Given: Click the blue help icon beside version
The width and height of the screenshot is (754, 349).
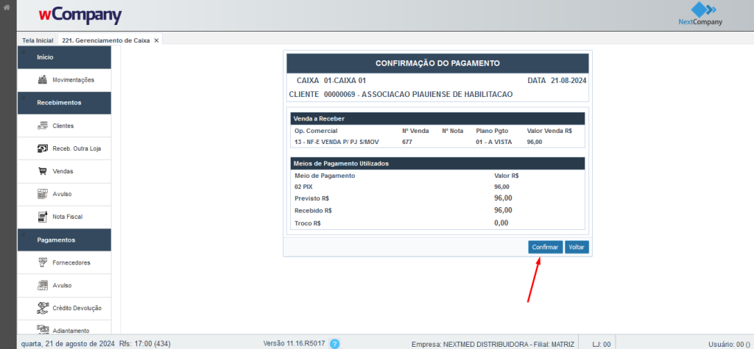Looking at the screenshot, I should click(x=334, y=343).
